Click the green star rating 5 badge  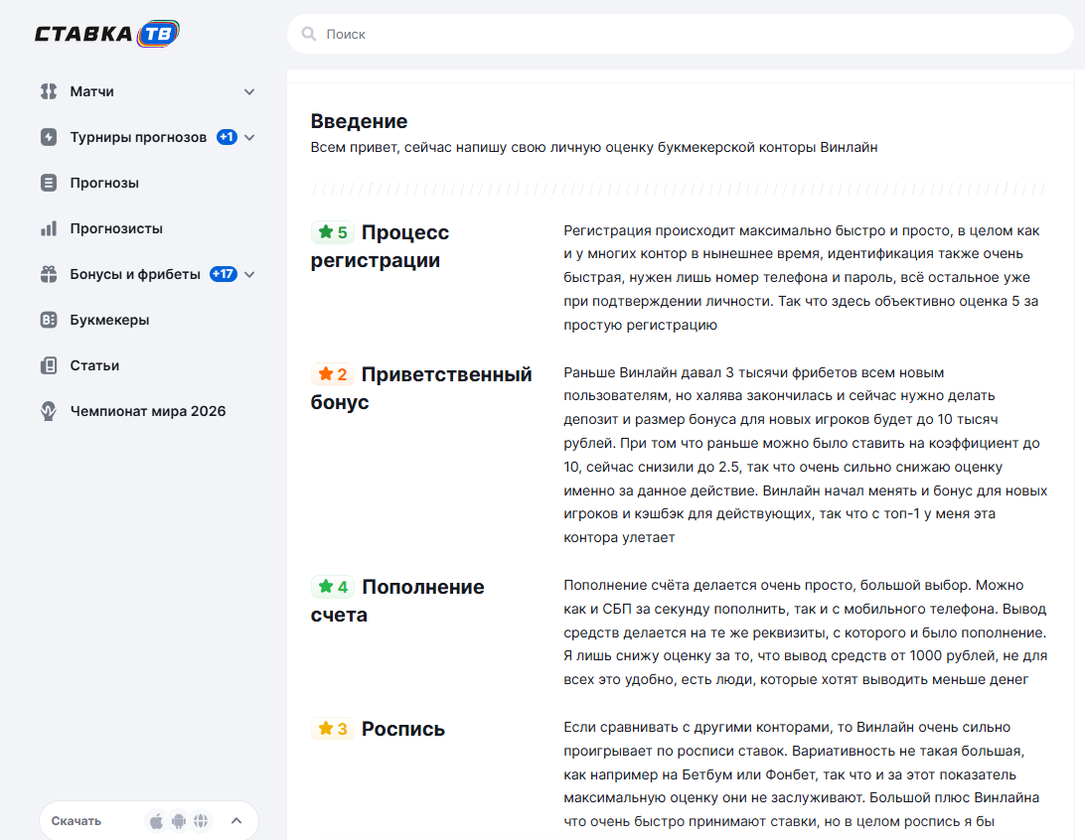[x=333, y=232]
